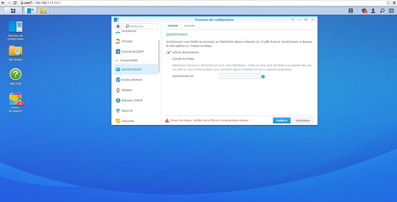Open Panneau de configuration desktop icon
This screenshot has height=202, width=397.
[15, 31]
